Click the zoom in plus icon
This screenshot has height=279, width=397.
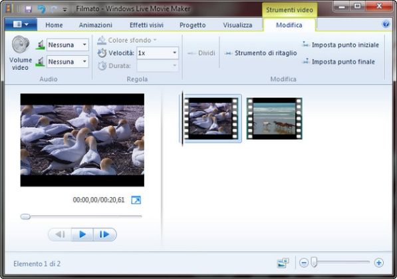tap(379, 263)
